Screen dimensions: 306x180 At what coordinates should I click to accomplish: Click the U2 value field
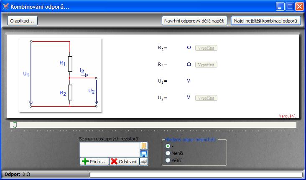pos(176,97)
